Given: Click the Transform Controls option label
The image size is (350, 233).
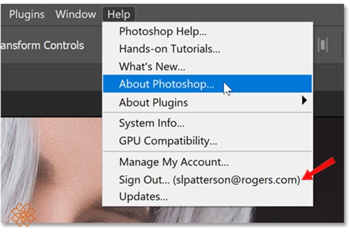Looking at the screenshot, I should [42, 46].
